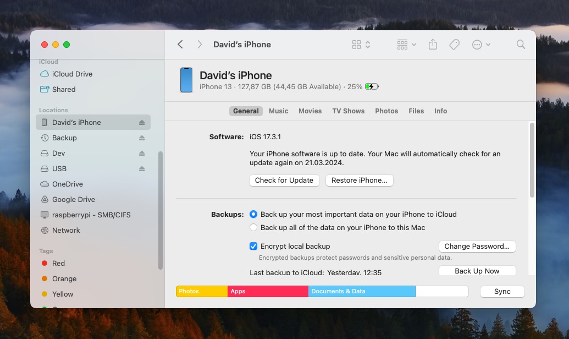The height and width of the screenshot is (339, 569).
Task: Click iOS 17.3.1 software version text
Action: pos(266,137)
